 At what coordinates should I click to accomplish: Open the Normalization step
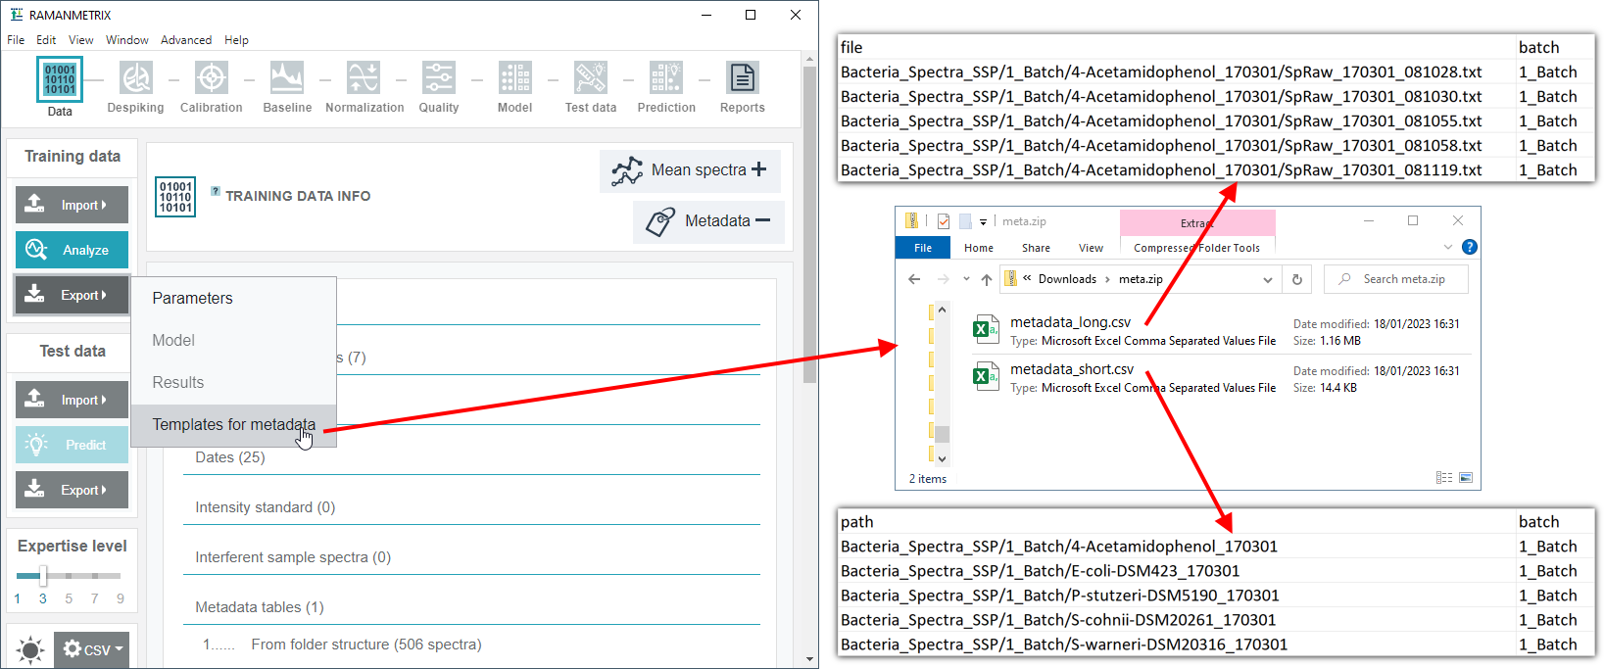(x=364, y=78)
